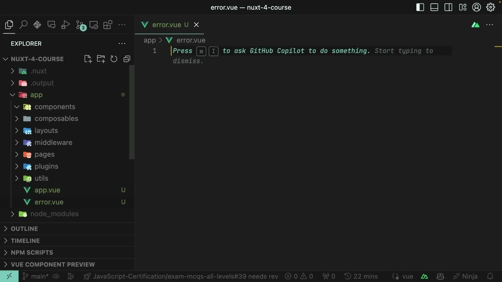Click the Nuxt icon in editor toolbar
This screenshot has width=502, height=282.
click(x=475, y=25)
